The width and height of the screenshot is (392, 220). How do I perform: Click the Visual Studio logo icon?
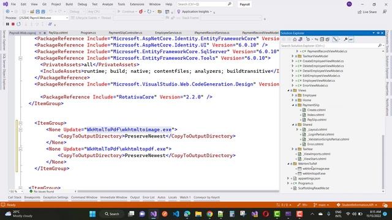click(x=6, y=4)
